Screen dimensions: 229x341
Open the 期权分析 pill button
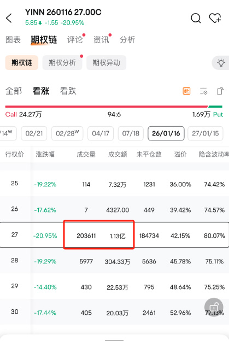[x=62, y=63]
